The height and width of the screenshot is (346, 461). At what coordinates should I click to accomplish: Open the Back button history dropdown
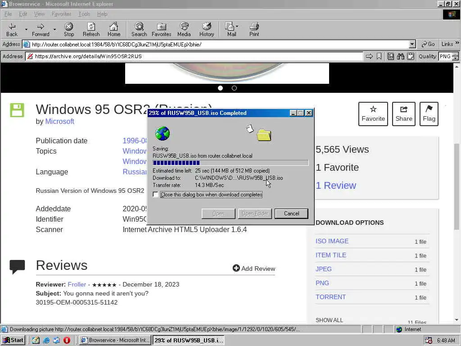(26, 29)
